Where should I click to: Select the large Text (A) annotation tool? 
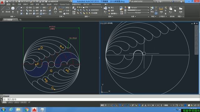55,10
